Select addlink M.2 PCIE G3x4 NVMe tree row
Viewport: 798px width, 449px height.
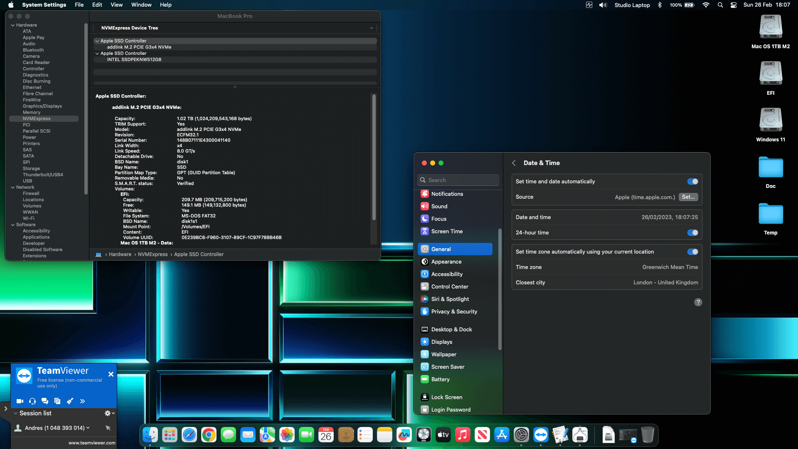[x=235, y=47]
